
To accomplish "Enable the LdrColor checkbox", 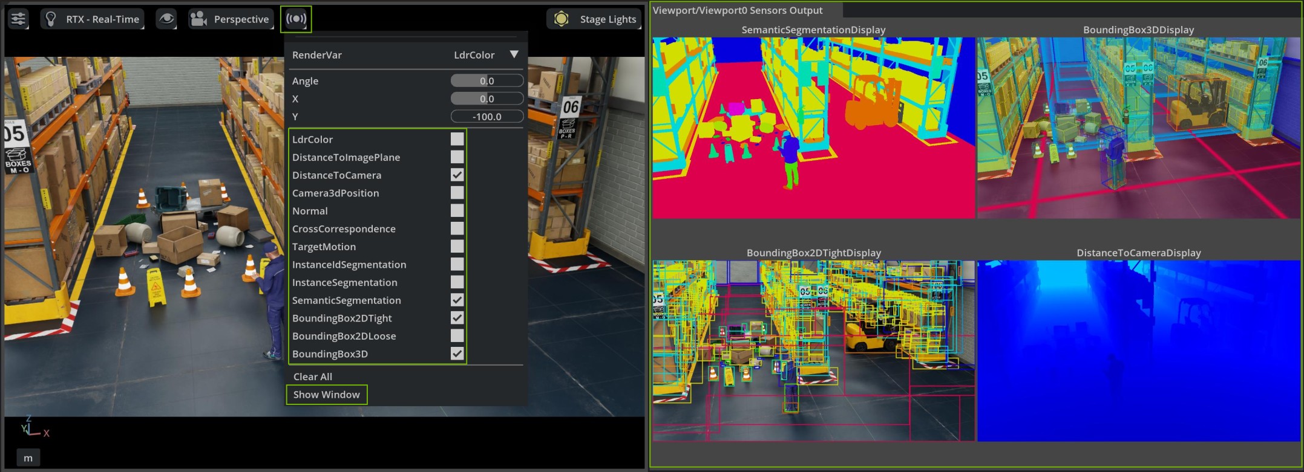I will [x=457, y=139].
